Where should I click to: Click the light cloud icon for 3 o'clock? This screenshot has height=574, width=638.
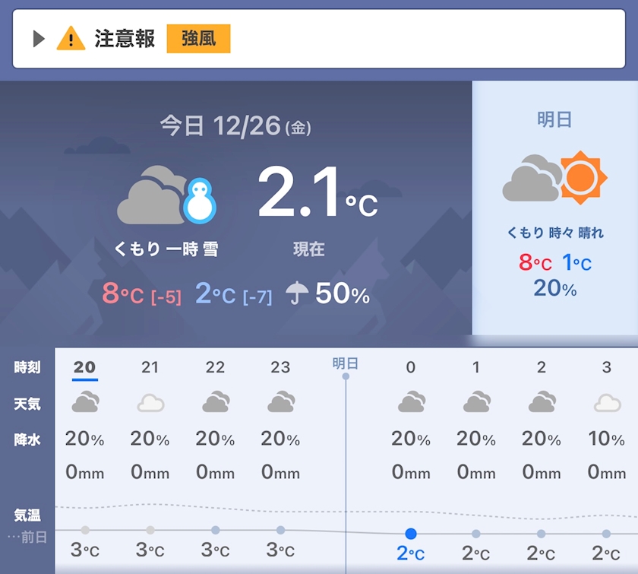[606, 403]
